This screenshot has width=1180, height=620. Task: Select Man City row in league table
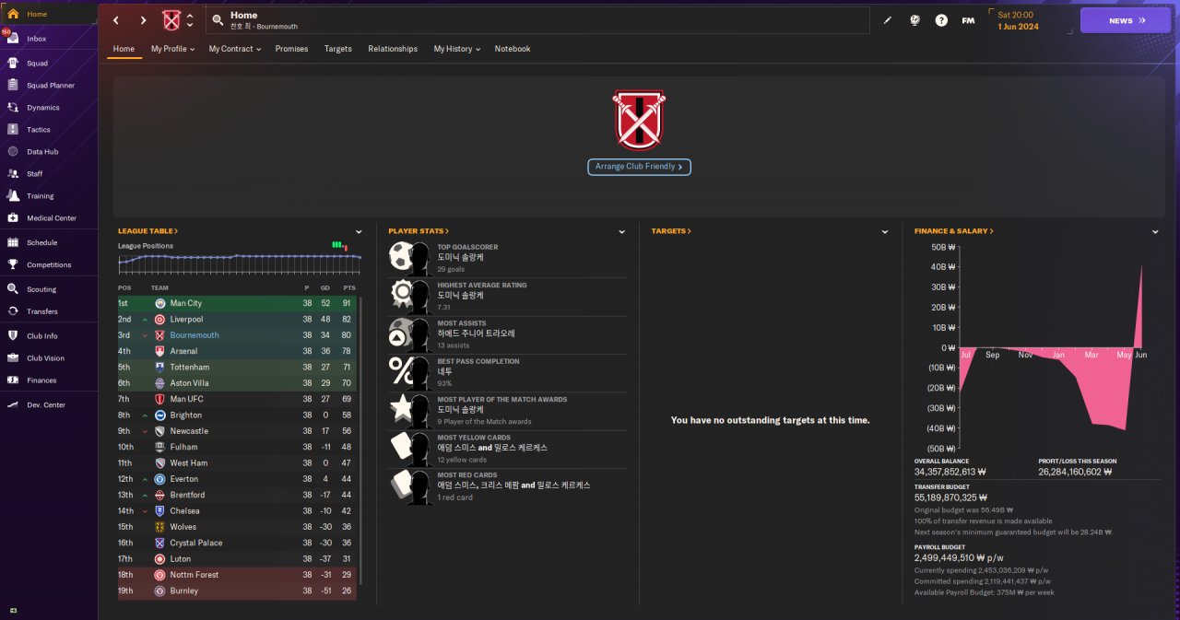237,303
